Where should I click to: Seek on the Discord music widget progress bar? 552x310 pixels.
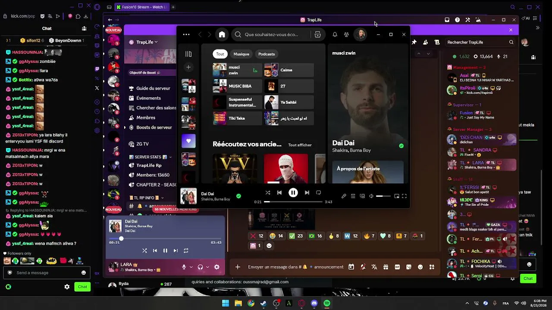click(x=165, y=238)
